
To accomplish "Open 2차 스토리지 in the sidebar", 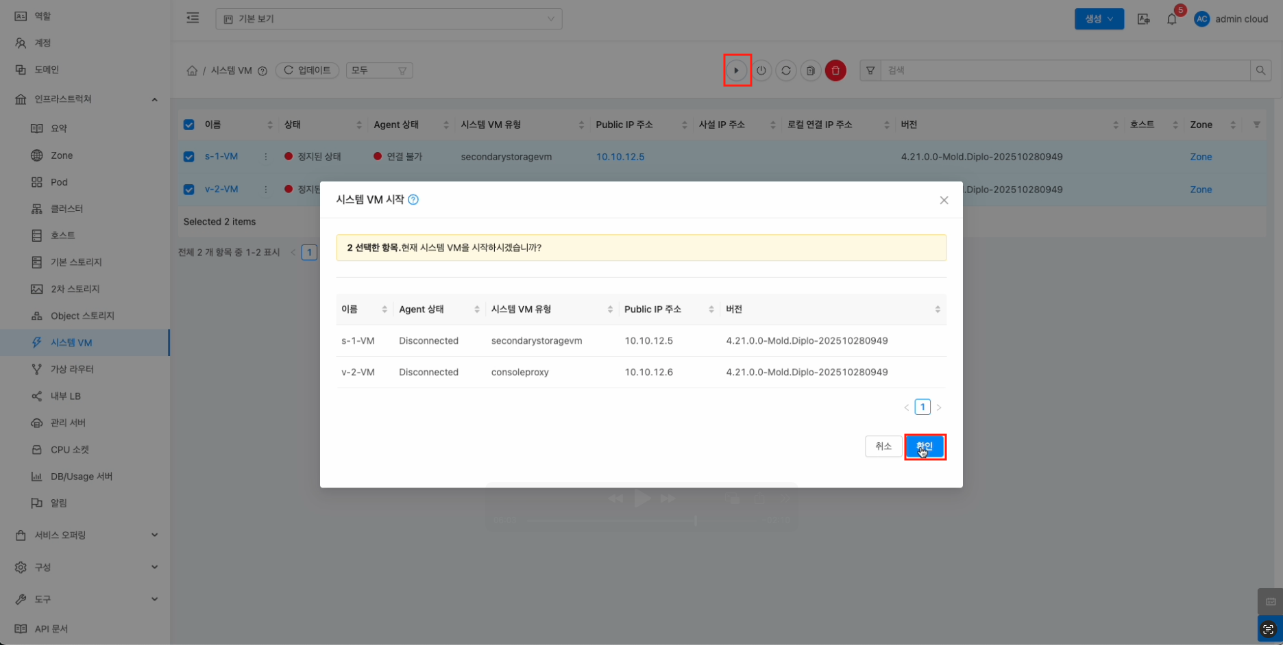I will pos(75,289).
